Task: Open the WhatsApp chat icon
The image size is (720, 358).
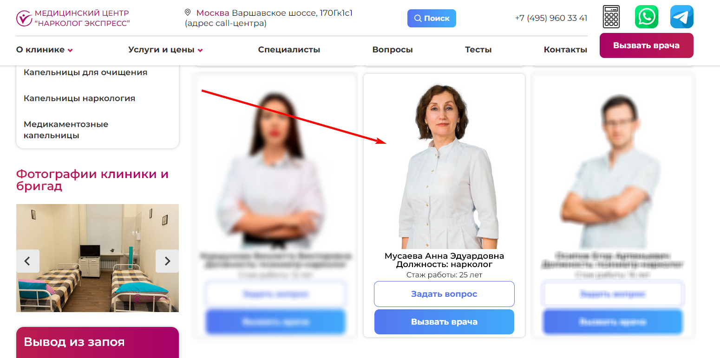Action: click(x=647, y=17)
